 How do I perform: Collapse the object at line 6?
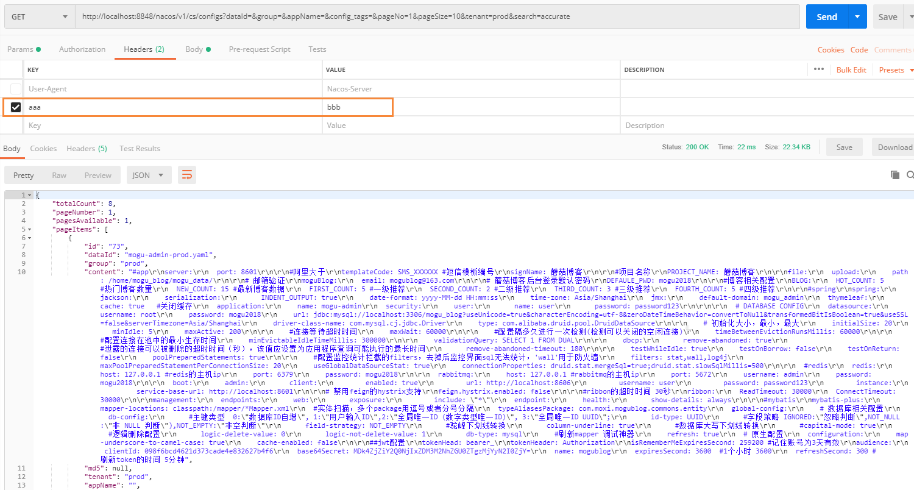coord(30,238)
